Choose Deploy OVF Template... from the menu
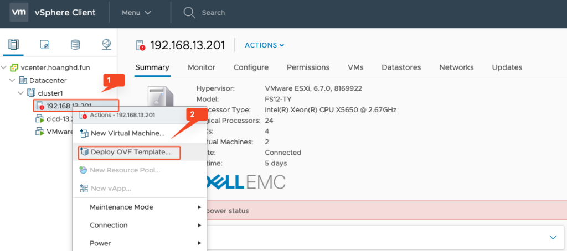The width and height of the screenshot is (567, 251). pos(140,152)
